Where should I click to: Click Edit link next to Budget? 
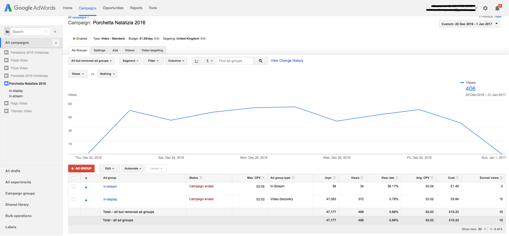point(157,38)
